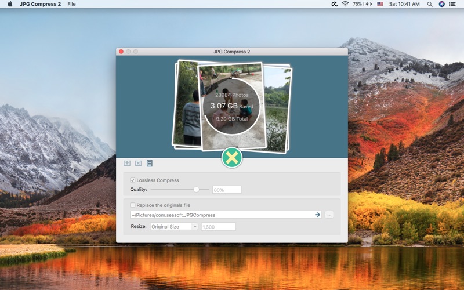This screenshot has width=464, height=290.
Task: Click the clock Sat 10:41 AM
Action: (404, 4)
